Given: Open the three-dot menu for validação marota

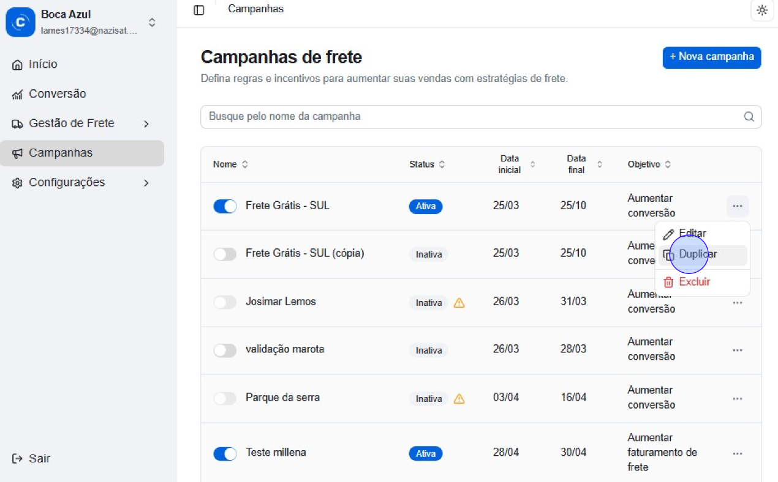Looking at the screenshot, I should tap(738, 350).
